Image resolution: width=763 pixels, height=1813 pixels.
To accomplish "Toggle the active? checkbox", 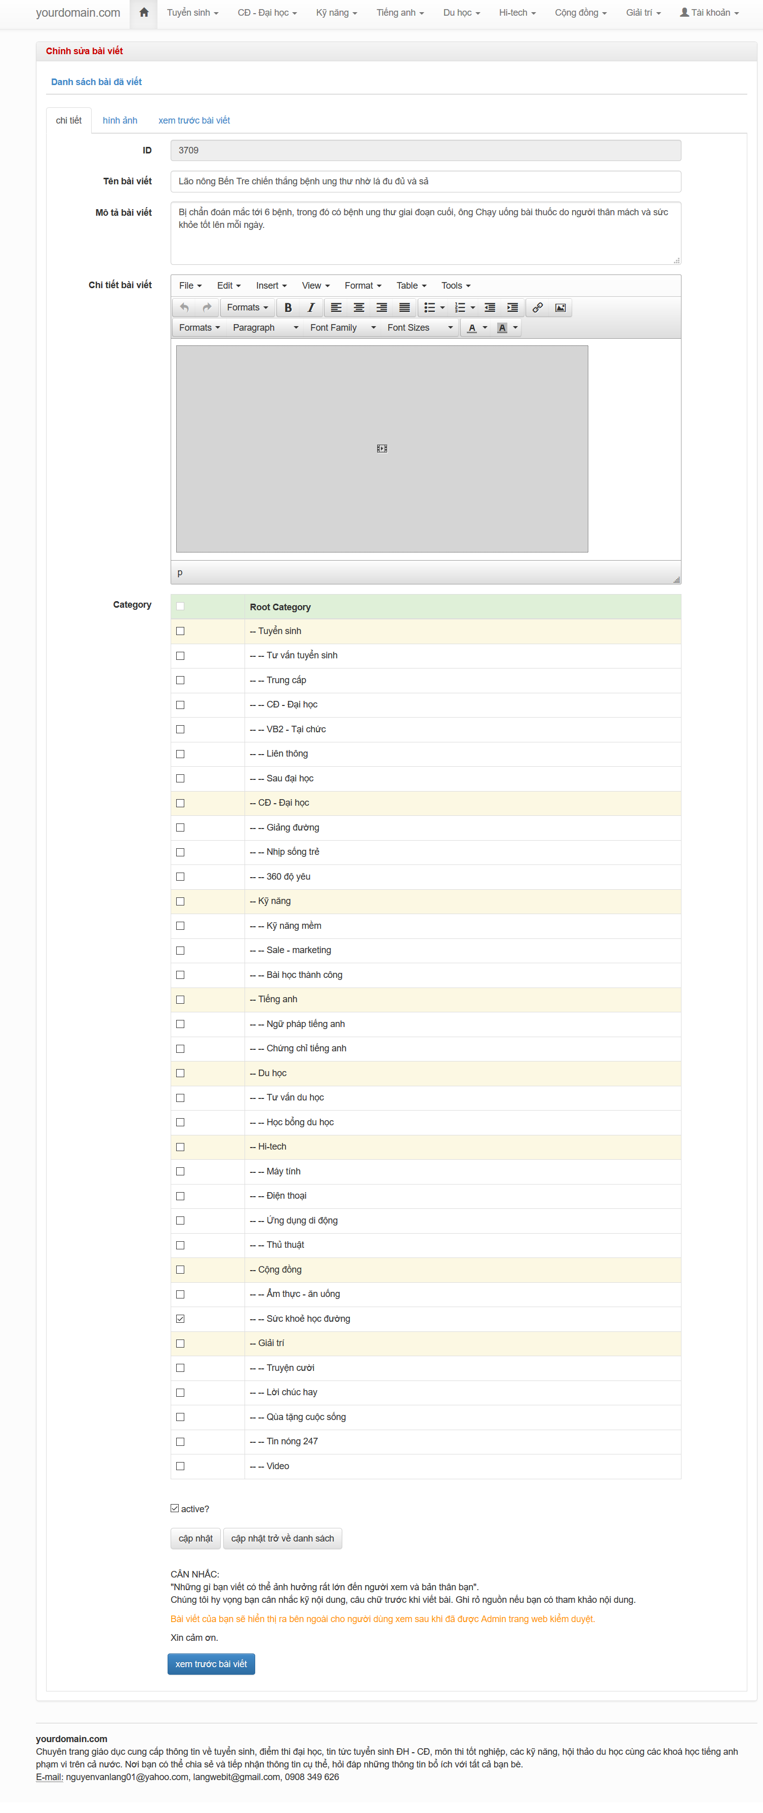I will pos(175,1508).
